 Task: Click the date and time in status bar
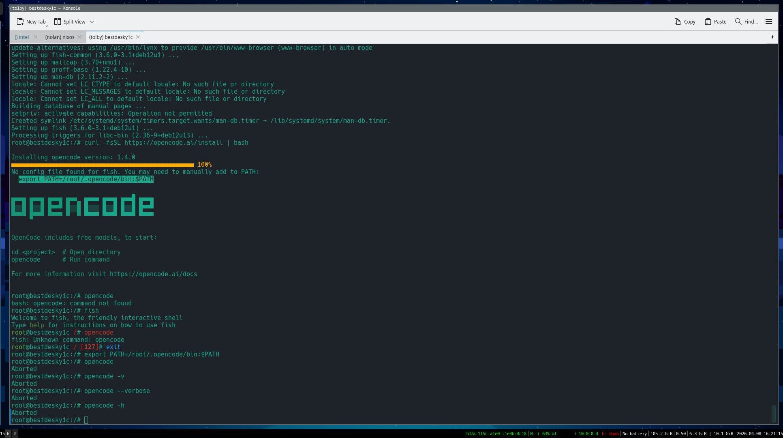pos(759,434)
